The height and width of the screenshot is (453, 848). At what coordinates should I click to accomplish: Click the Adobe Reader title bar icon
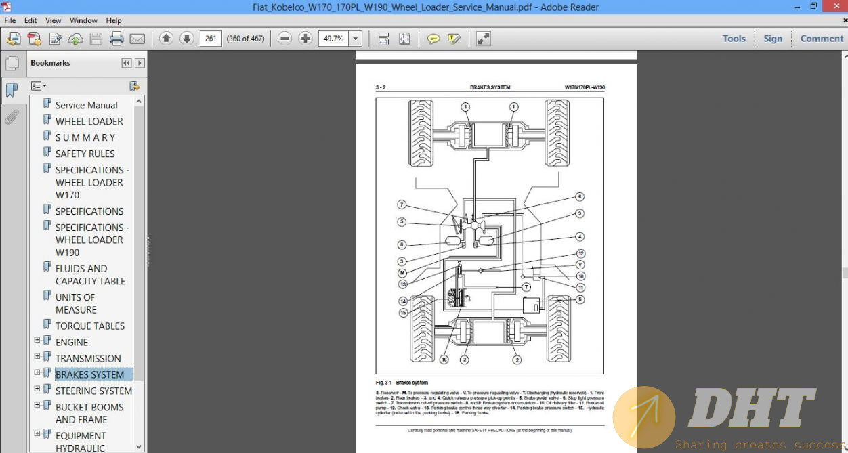point(7,6)
